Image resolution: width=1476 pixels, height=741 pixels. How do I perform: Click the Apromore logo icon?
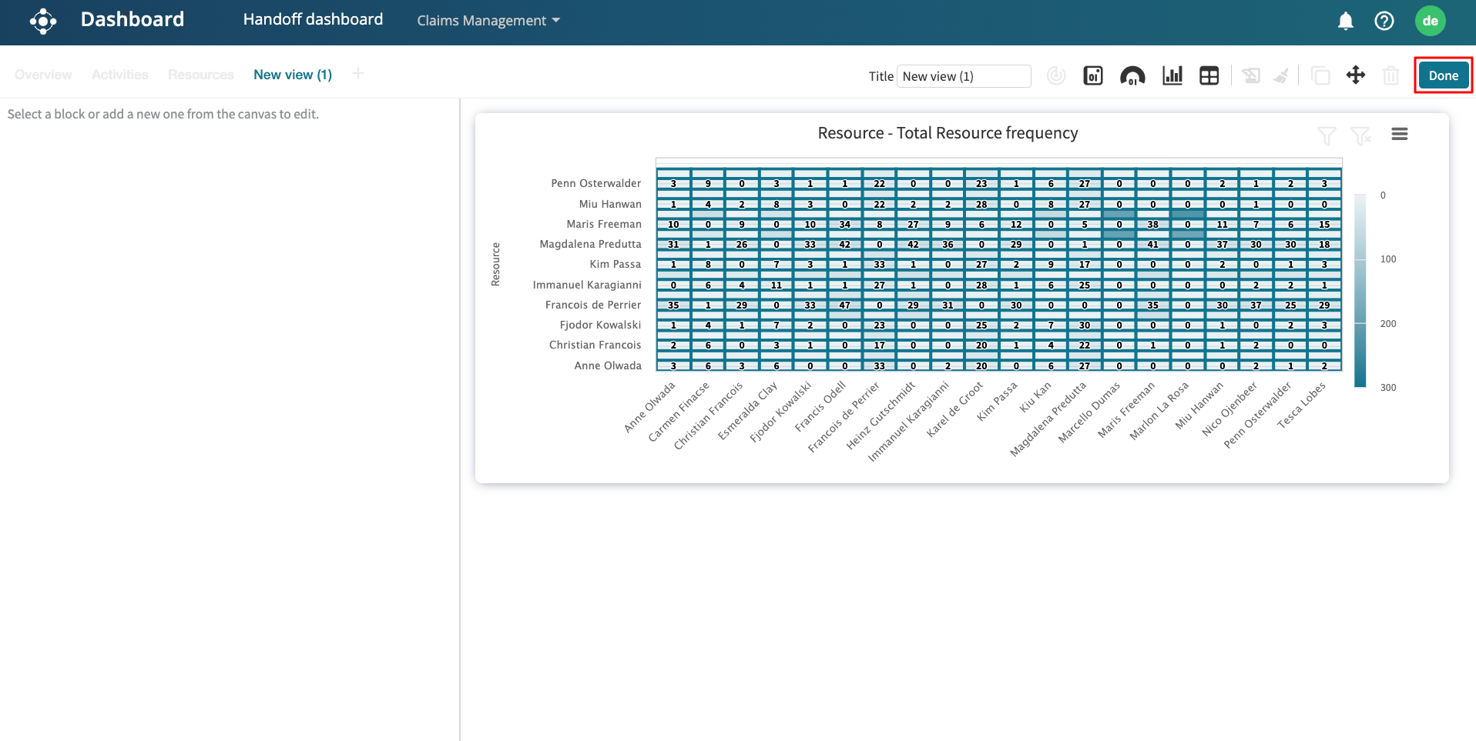[43, 21]
